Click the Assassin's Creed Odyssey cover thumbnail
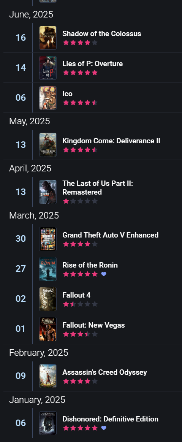 coord(47,376)
